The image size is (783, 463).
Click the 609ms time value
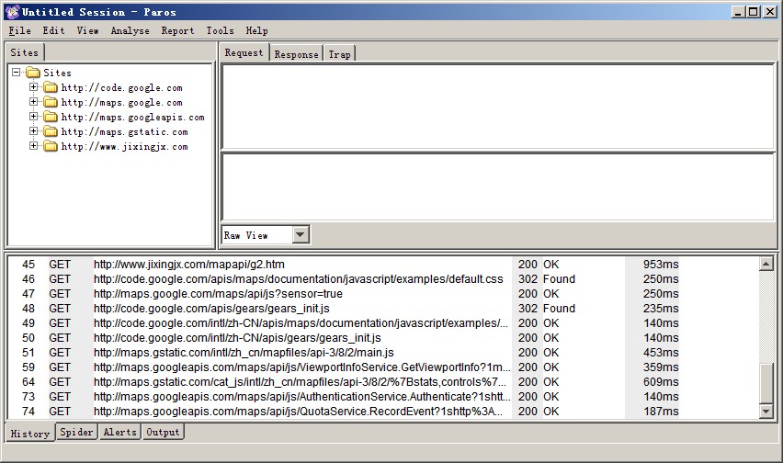661,382
